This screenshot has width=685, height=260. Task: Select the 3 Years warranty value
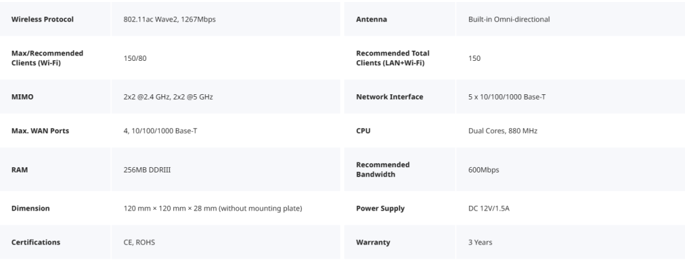click(x=480, y=242)
